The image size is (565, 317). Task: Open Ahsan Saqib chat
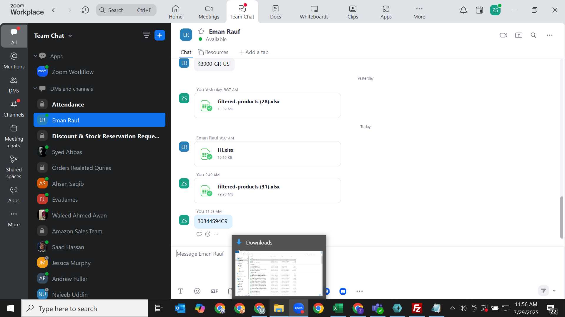(x=99, y=183)
